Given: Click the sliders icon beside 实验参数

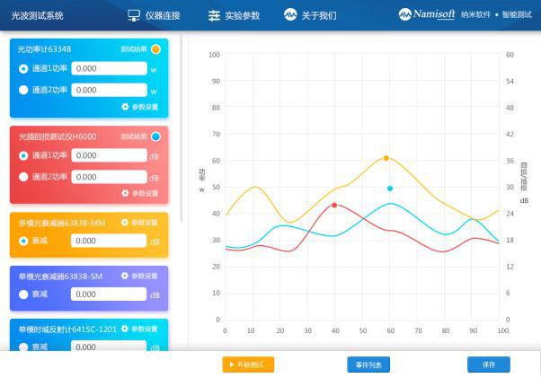Looking at the screenshot, I should [214, 15].
